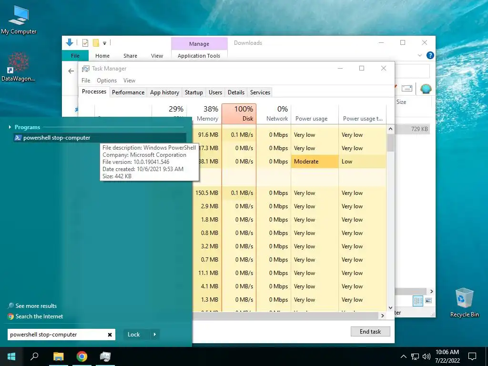Open Explorer File tab
This screenshot has width=488, height=366.
tap(75, 56)
